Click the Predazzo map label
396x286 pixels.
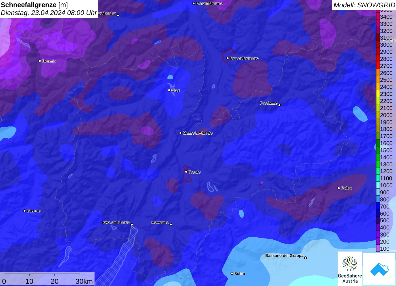(x=269, y=103)
